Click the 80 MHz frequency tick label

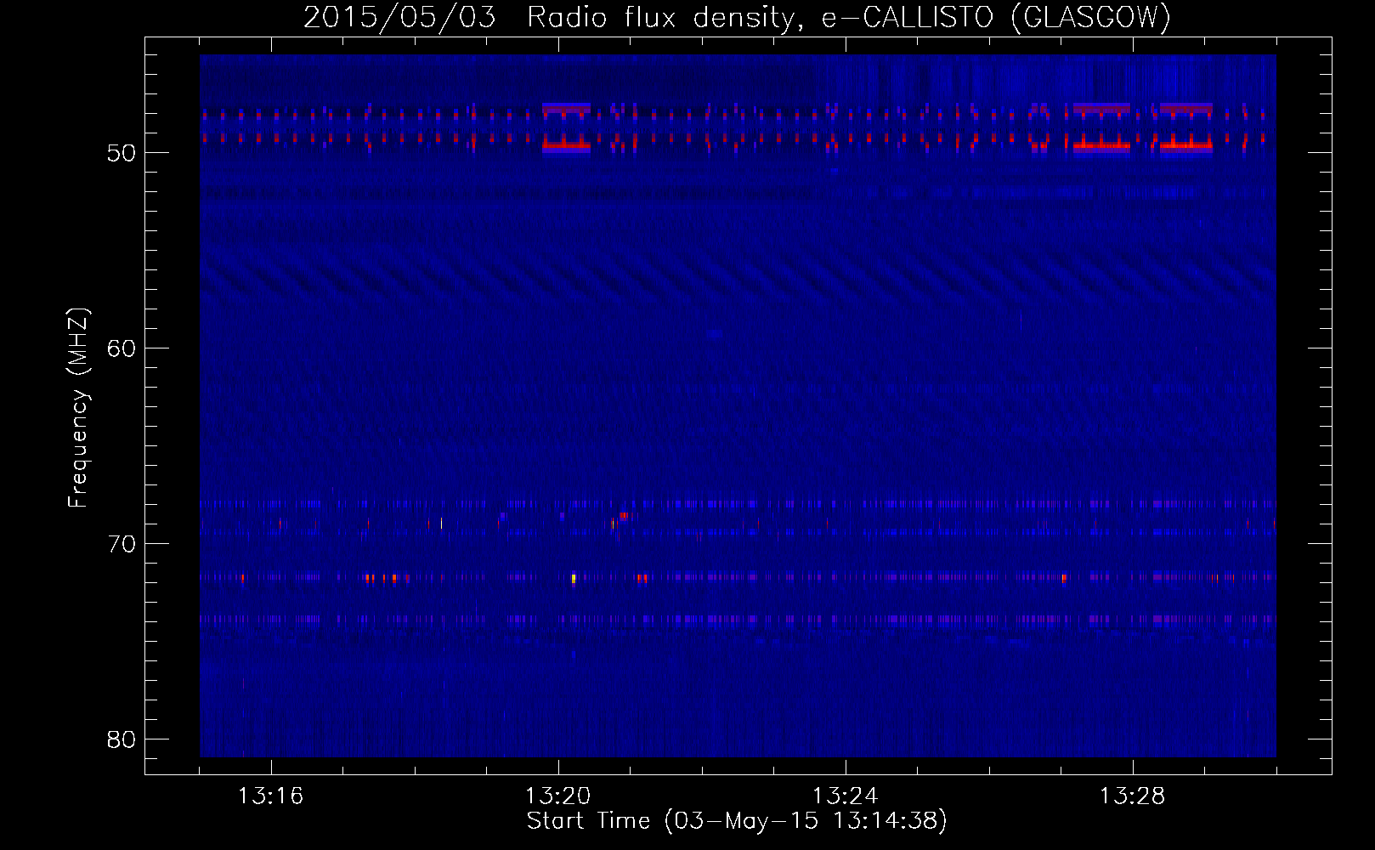(x=122, y=739)
